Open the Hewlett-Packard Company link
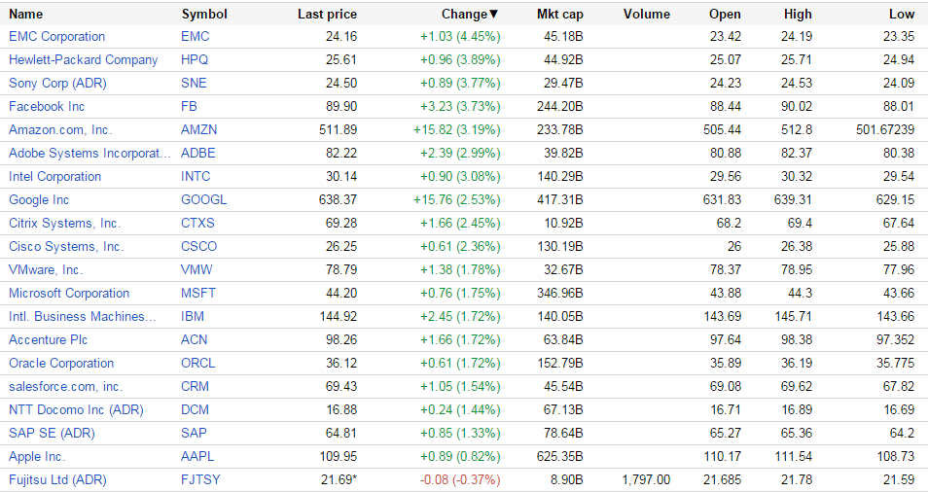 pos(83,60)
